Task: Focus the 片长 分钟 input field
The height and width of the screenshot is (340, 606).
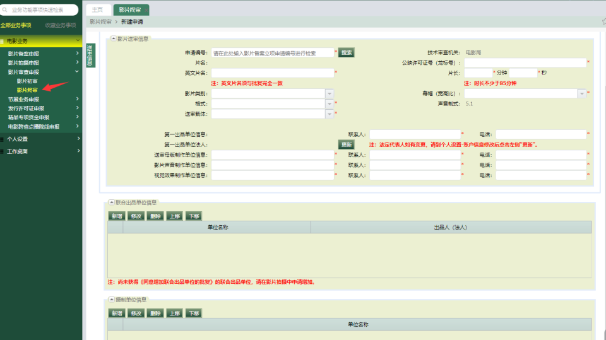Action: (x=478, y=73)
